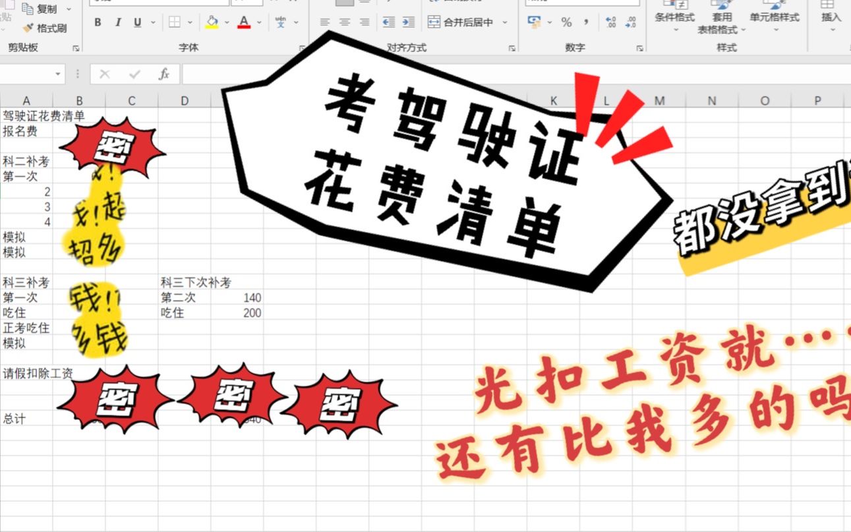Click the accounting number format icon
851x532 pixels.
tap(535, 22)
